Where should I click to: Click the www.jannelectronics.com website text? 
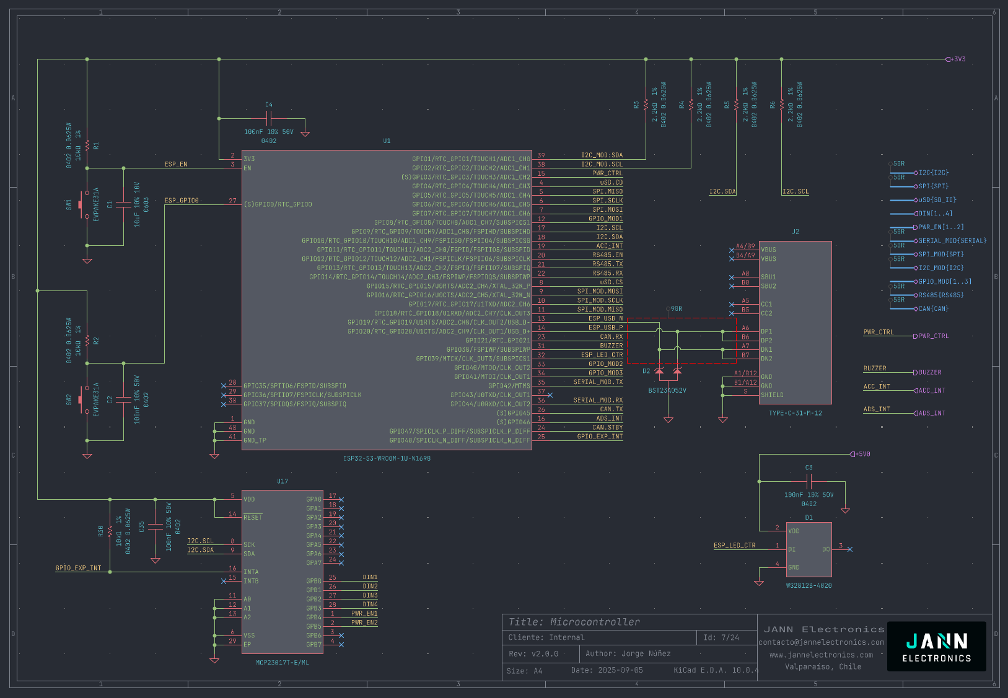(822, 655)
